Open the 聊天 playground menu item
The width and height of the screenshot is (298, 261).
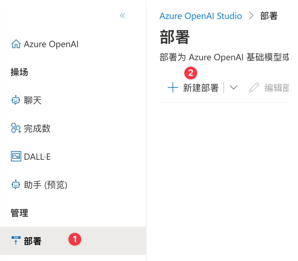(x=33, y=101)
